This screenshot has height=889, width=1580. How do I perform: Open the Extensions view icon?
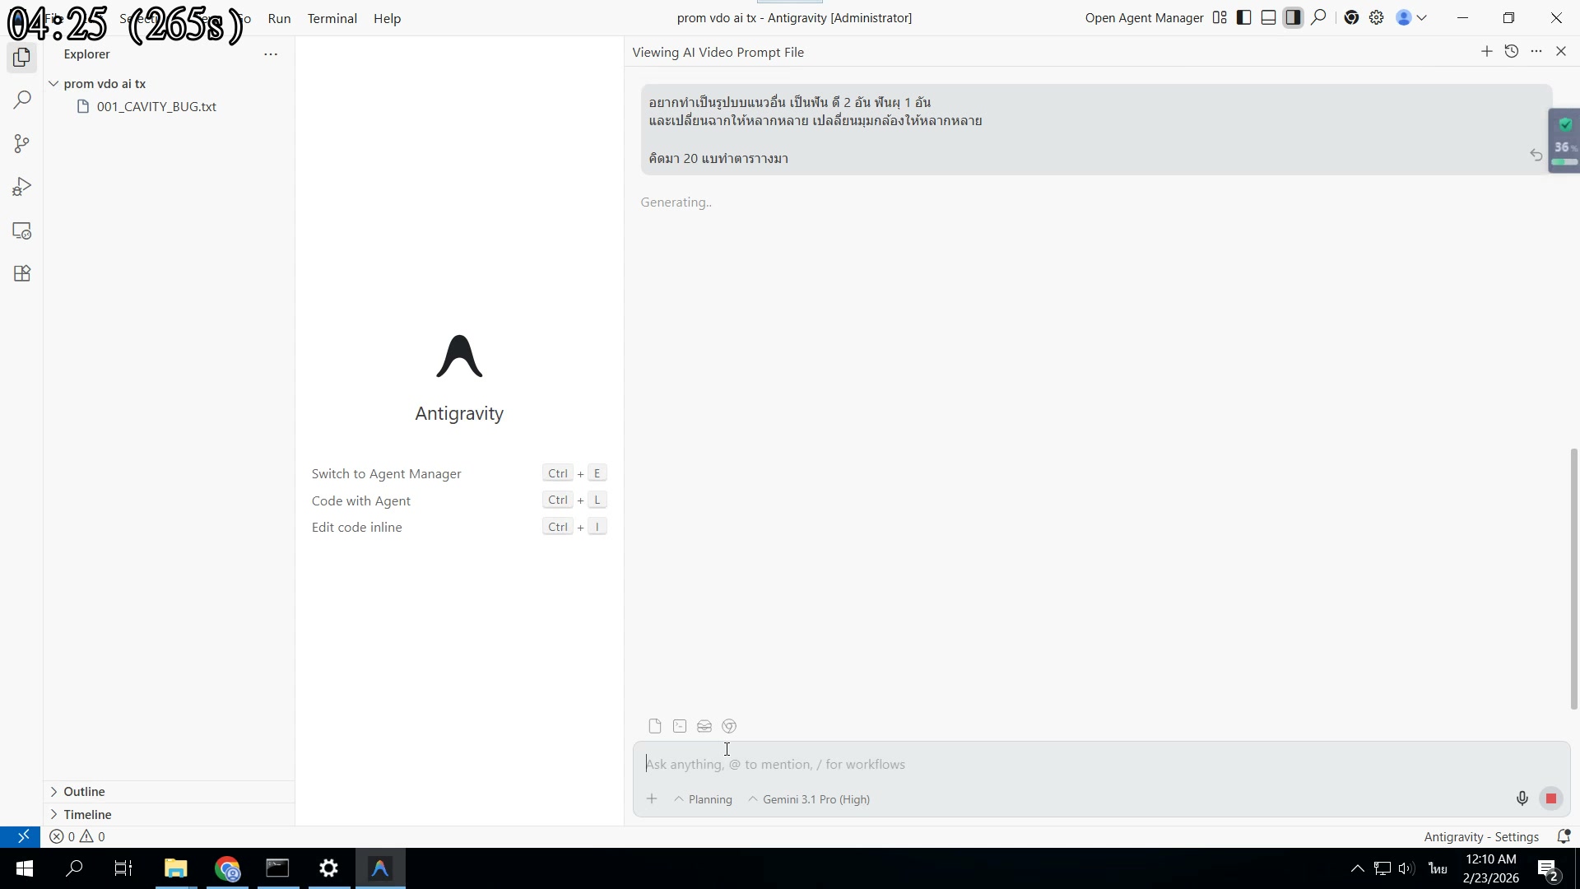click(x=22, y=274)
